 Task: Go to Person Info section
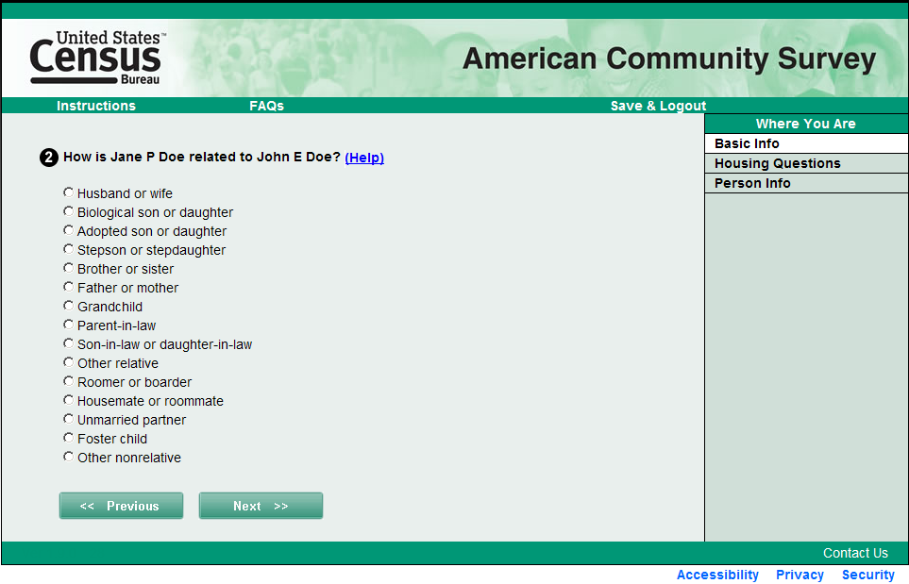click(806, 183)
